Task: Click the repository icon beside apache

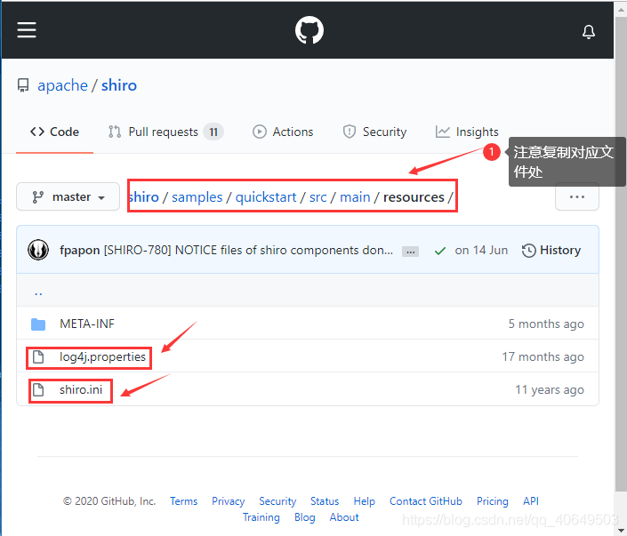Action: tap(23, 85)
